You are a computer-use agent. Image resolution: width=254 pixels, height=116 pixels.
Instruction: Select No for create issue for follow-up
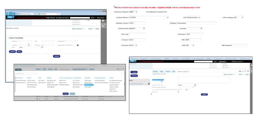tap(186, 89)
